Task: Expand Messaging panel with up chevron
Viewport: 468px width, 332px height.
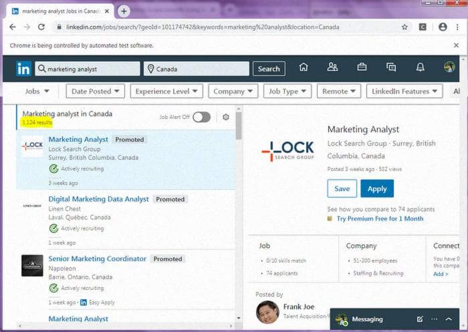Action: 449,319
